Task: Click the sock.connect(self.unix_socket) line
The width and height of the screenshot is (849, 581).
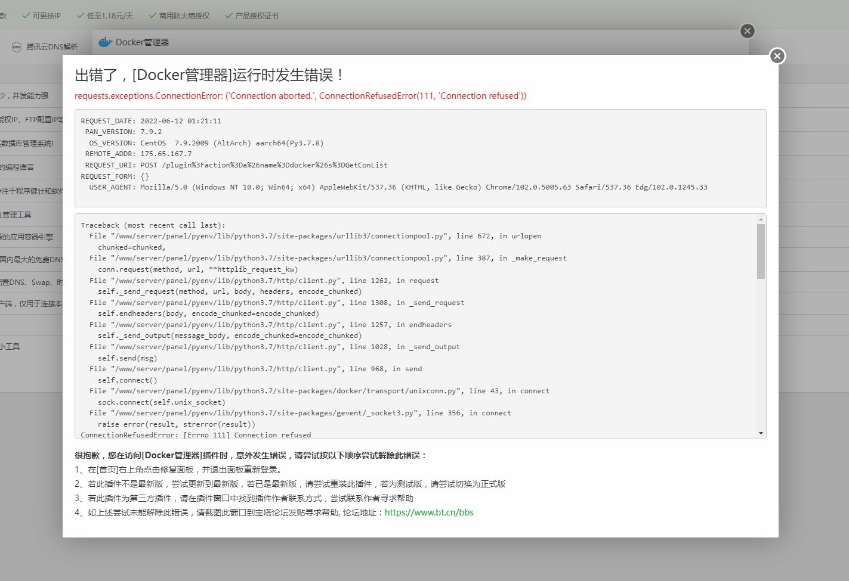Action: (x=162, y=402)
